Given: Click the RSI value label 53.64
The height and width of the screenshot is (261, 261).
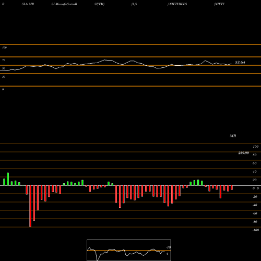Looking at the screenshot, I should [240, 63].
